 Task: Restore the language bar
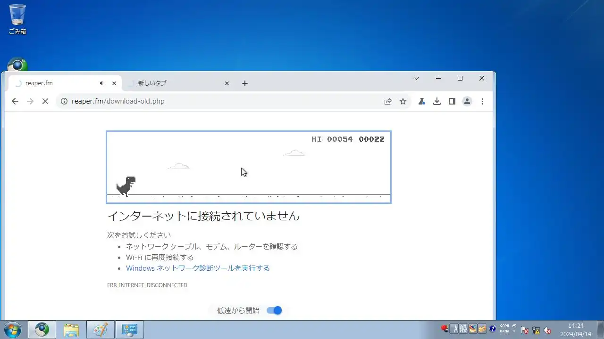coord(514,326)
